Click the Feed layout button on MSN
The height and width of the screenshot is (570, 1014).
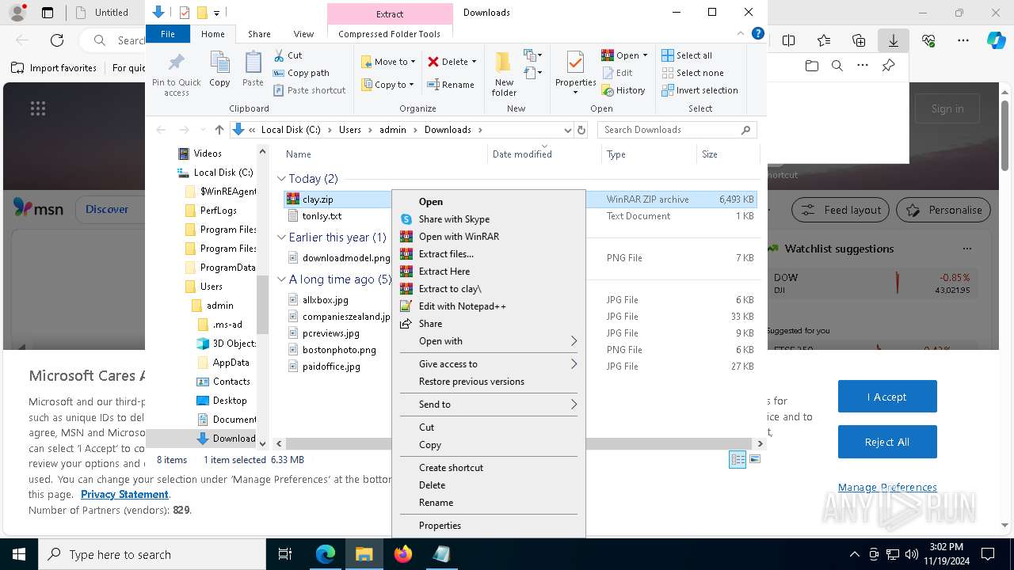[841, 210]
